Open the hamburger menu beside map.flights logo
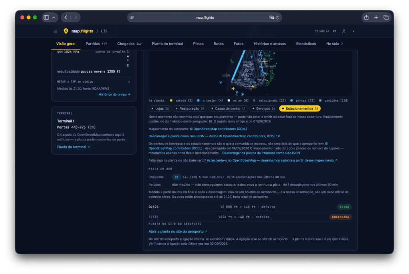The image size is (409, 274). point(55,31)
